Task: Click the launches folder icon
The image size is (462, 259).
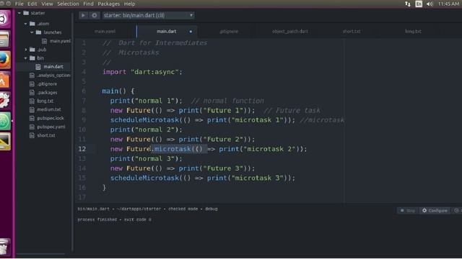Action: coord(38,32)
